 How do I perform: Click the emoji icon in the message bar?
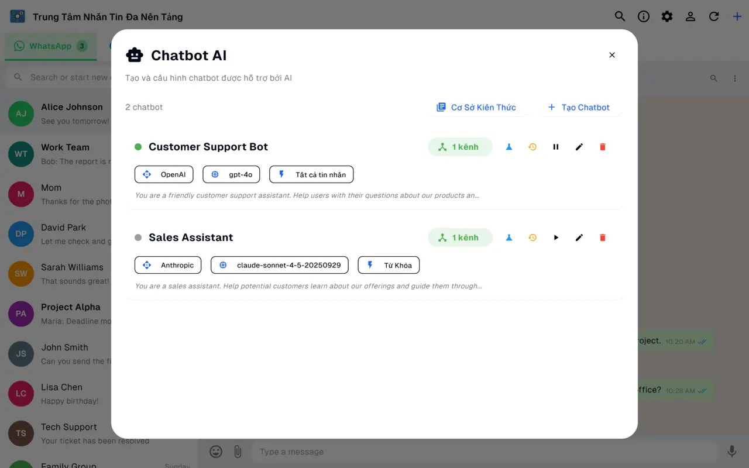pos(216,452)
